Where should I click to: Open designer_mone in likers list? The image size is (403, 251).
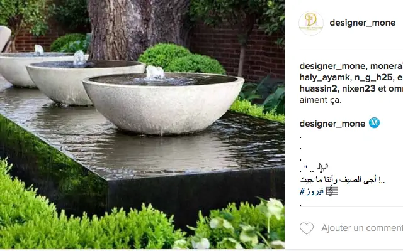point(331,66)
